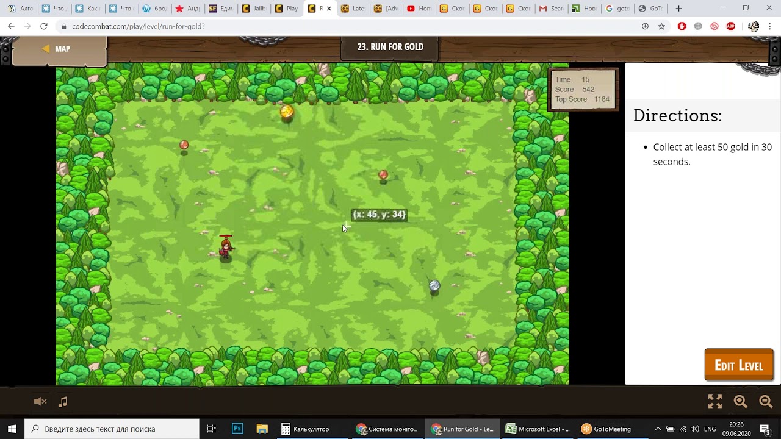
Task: Open the Chrome three-dot menu
Action: (770, 26)
